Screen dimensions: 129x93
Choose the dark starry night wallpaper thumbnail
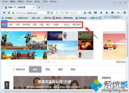55,36
